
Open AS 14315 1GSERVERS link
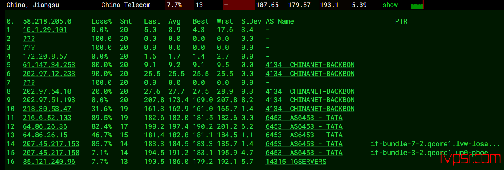click(296, 162)
